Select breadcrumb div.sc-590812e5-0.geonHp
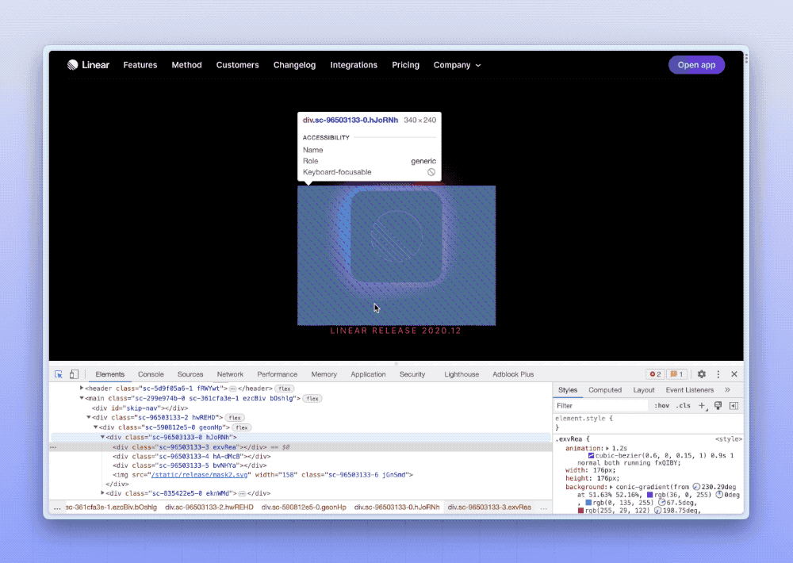This screenshot has height=563, width=793. tap(304, 507)
